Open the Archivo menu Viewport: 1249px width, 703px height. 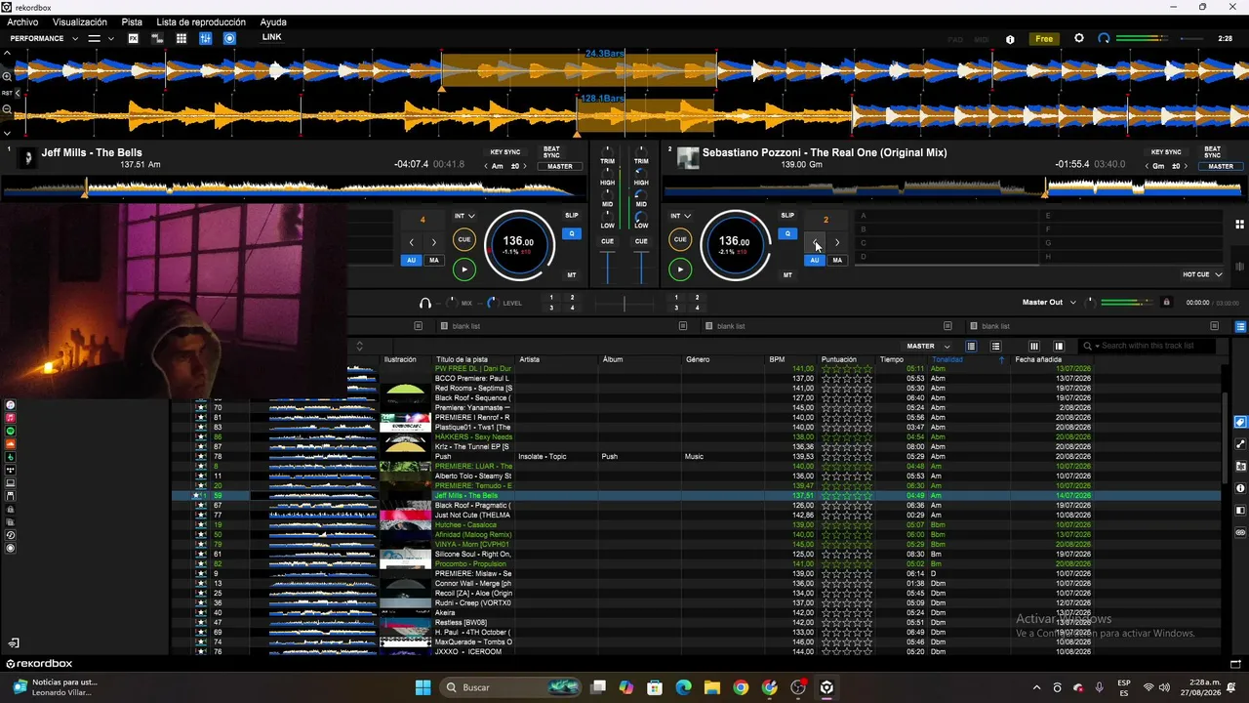point(22,21)
